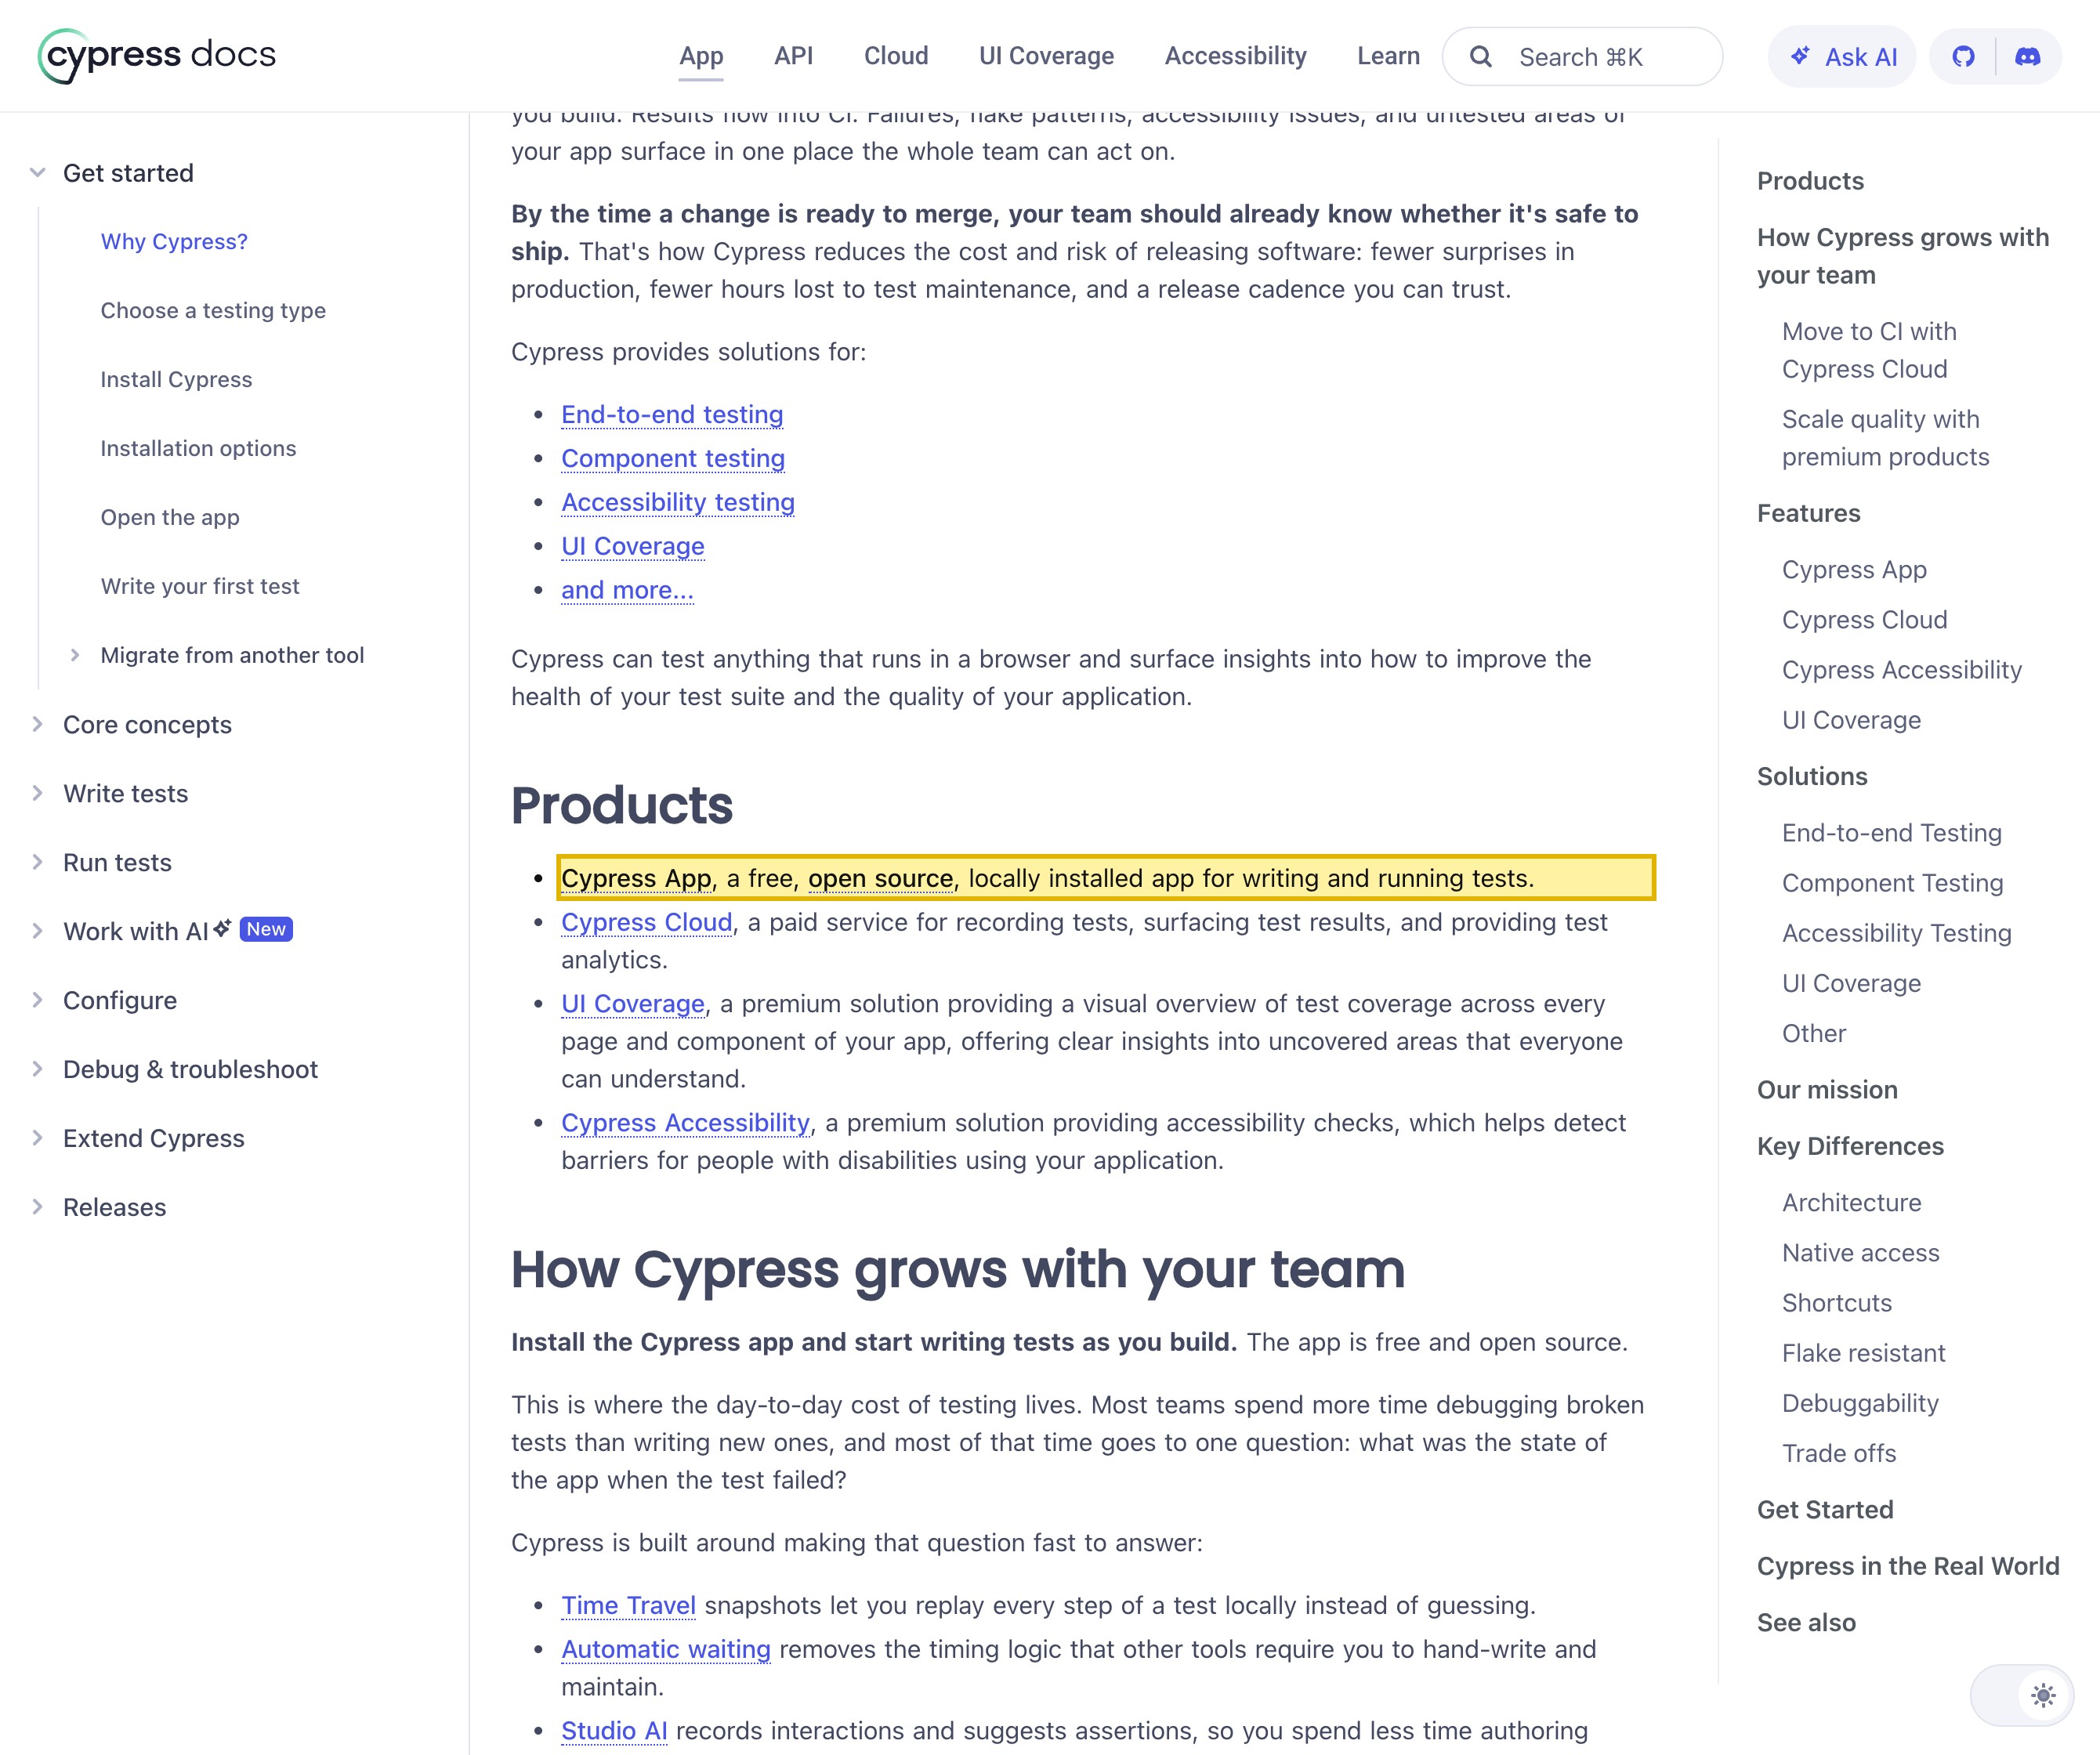Switch to the App nav tab

(701, 56)
